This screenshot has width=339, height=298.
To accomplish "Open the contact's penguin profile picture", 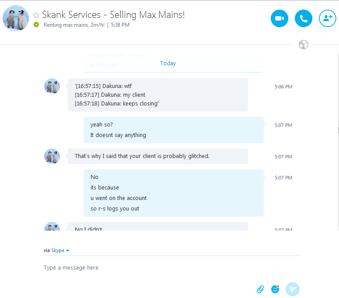I will pyautogui.click(x=16, y=18).
